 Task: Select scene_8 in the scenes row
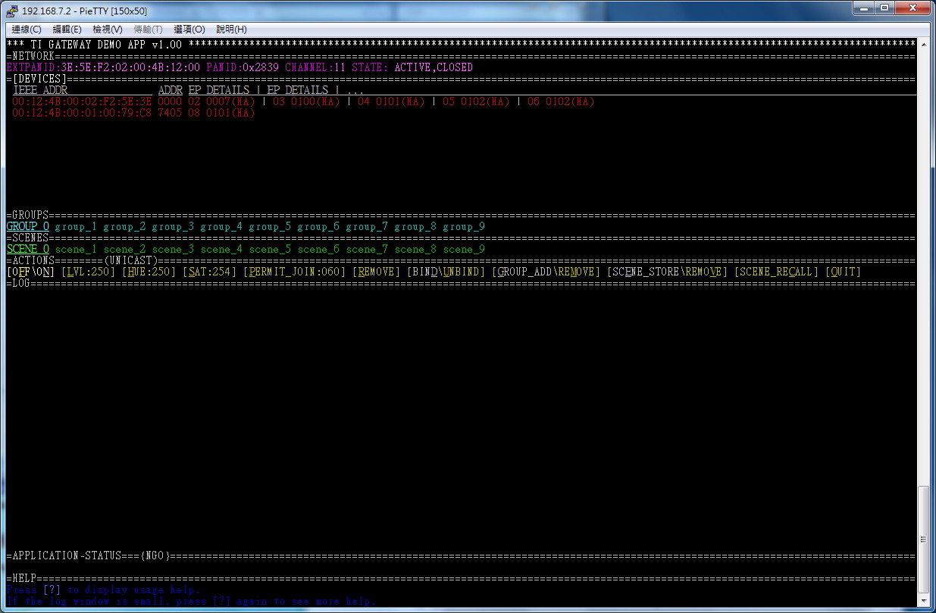(415, 249)
